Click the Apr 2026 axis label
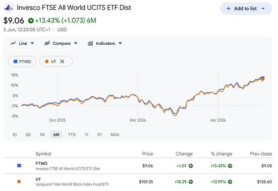The height and width of the screenshot is (191, 278). [x=218, y=120]
